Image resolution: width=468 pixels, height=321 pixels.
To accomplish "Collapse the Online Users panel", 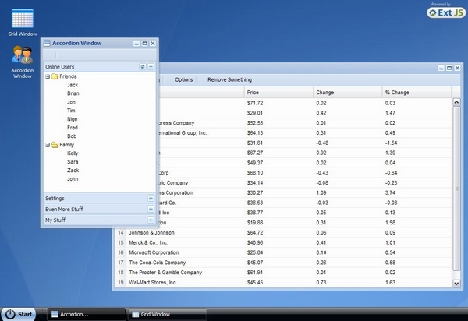I will (x=151, y=66).
